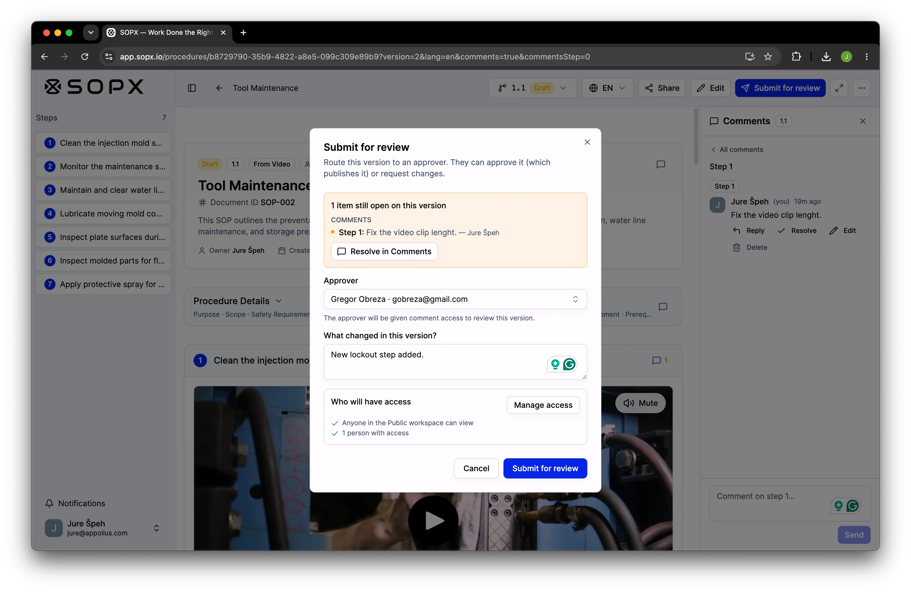Click the step 1 comment count icon

(659, 360)
